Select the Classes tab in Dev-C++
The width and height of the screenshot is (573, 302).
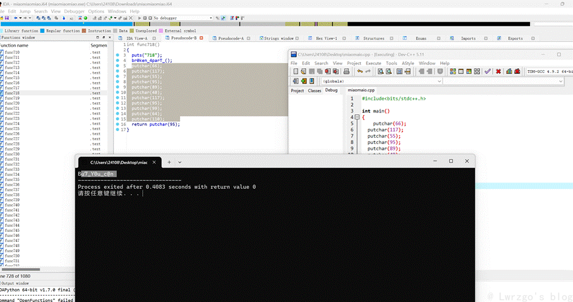coord(314,91)
